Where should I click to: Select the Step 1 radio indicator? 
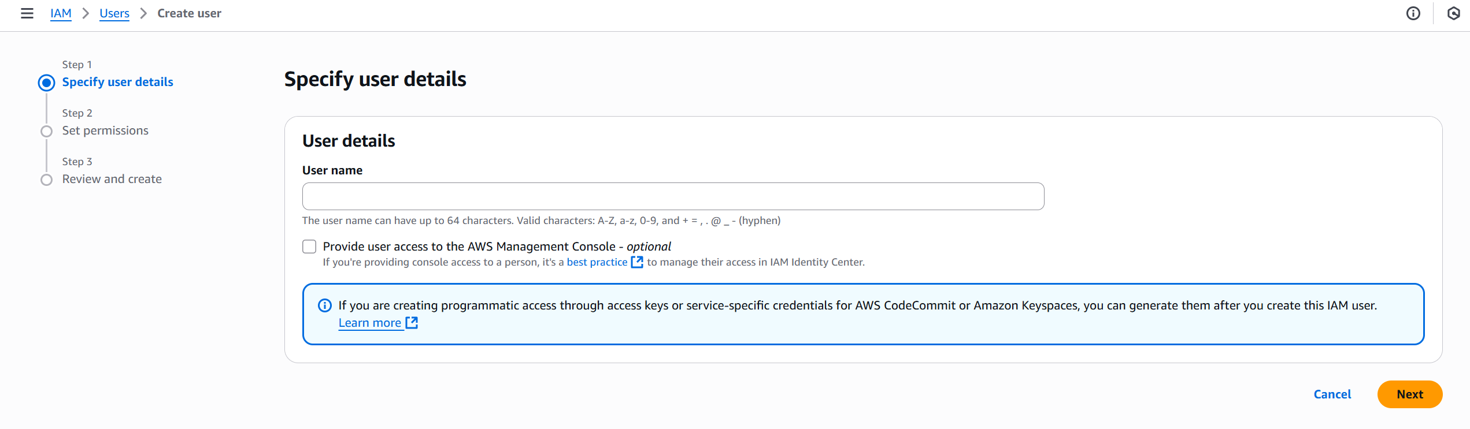(x=47, y=83)
